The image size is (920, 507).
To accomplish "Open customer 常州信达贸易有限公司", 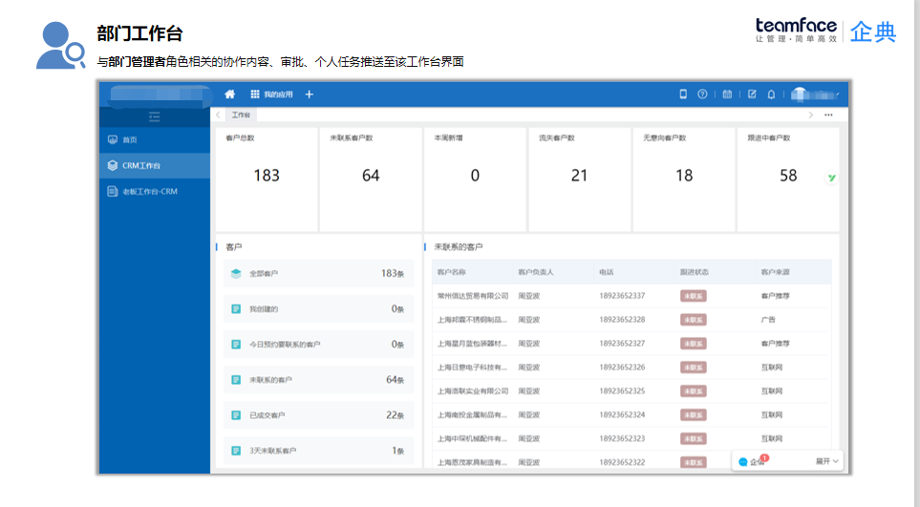I will point(473,296).
